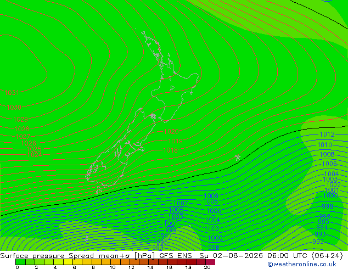Viewport: 348px width, 269px height.
Task: Click the 1031 isobar label
Action: [12, 93]
